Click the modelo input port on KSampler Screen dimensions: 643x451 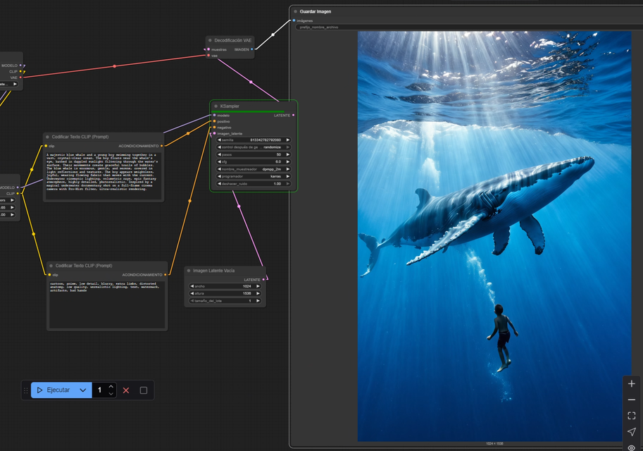point(215,116)
